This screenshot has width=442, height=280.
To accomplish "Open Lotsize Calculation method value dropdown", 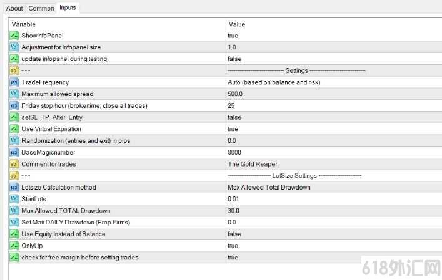I will click(334, 187).
